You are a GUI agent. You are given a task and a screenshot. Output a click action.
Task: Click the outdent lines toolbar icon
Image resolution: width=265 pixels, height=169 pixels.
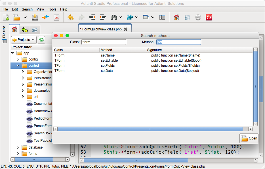pyautogui.click(x=92, y=17)
